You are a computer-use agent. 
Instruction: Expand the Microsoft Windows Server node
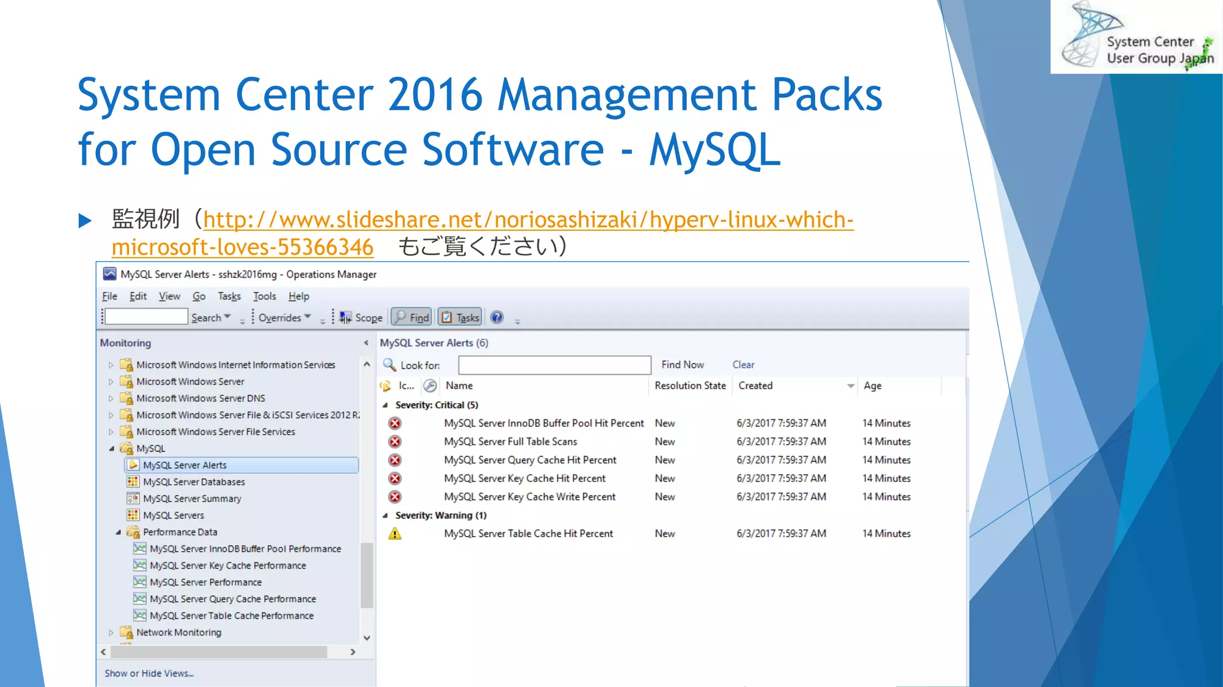pyautogui.click(x=111, y=382)
